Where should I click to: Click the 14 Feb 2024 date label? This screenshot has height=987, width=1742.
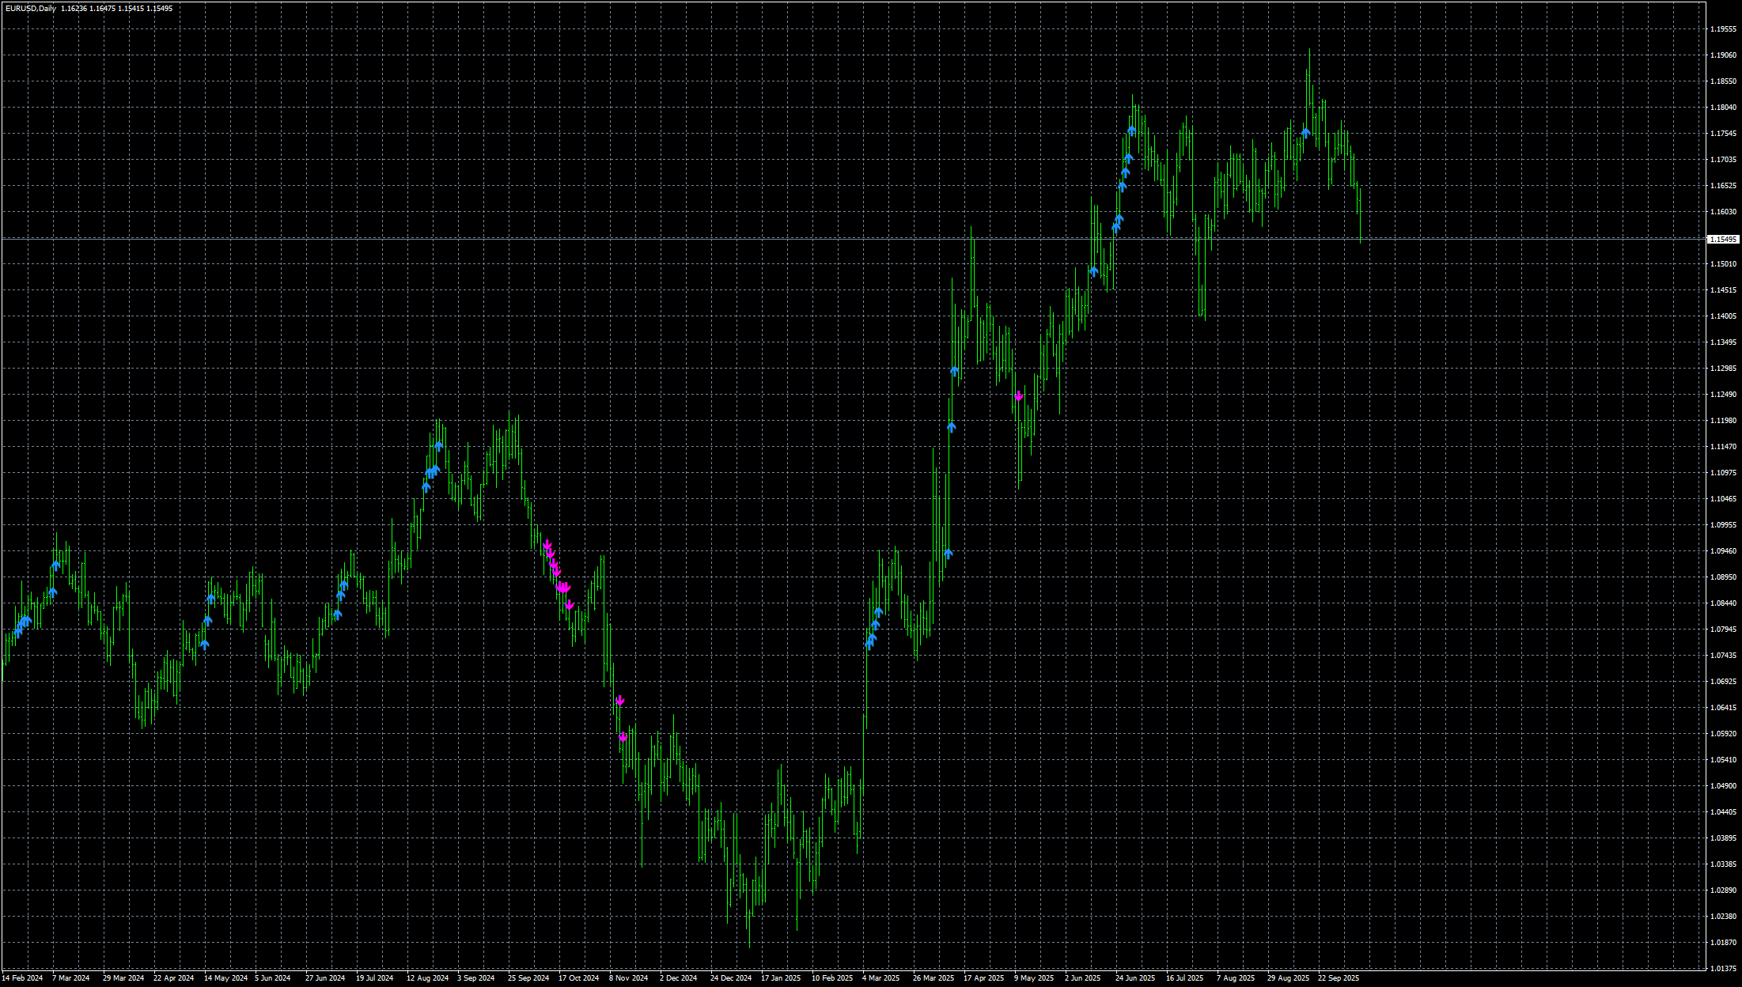point(22,978)
